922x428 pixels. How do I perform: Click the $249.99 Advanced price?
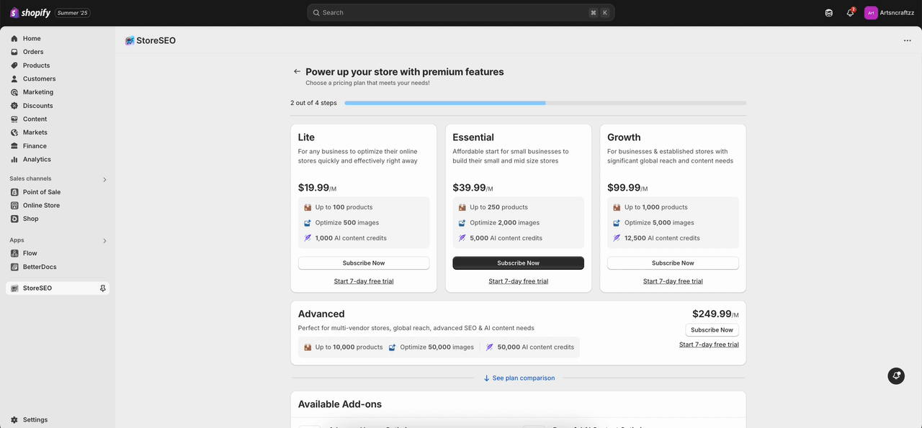(x=712, y=314)
